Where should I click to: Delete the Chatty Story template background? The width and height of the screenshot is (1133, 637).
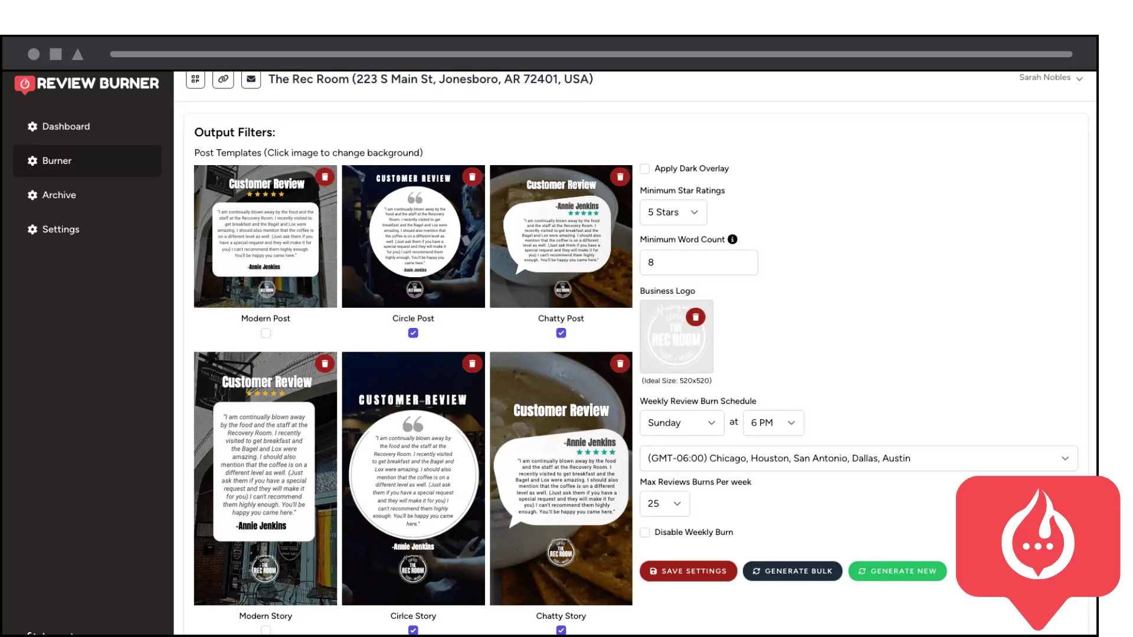click(x=620, y=364)
